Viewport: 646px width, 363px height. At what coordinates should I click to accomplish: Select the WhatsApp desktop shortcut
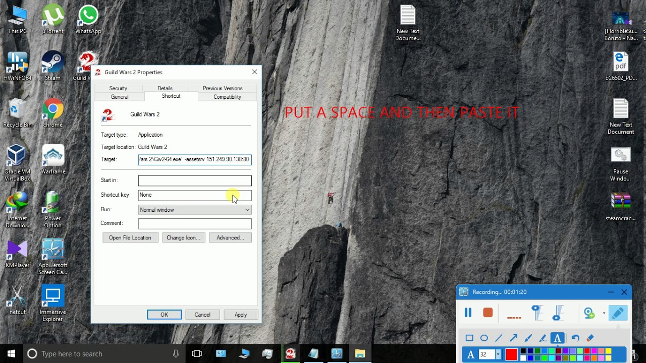[x=88, y=20]
